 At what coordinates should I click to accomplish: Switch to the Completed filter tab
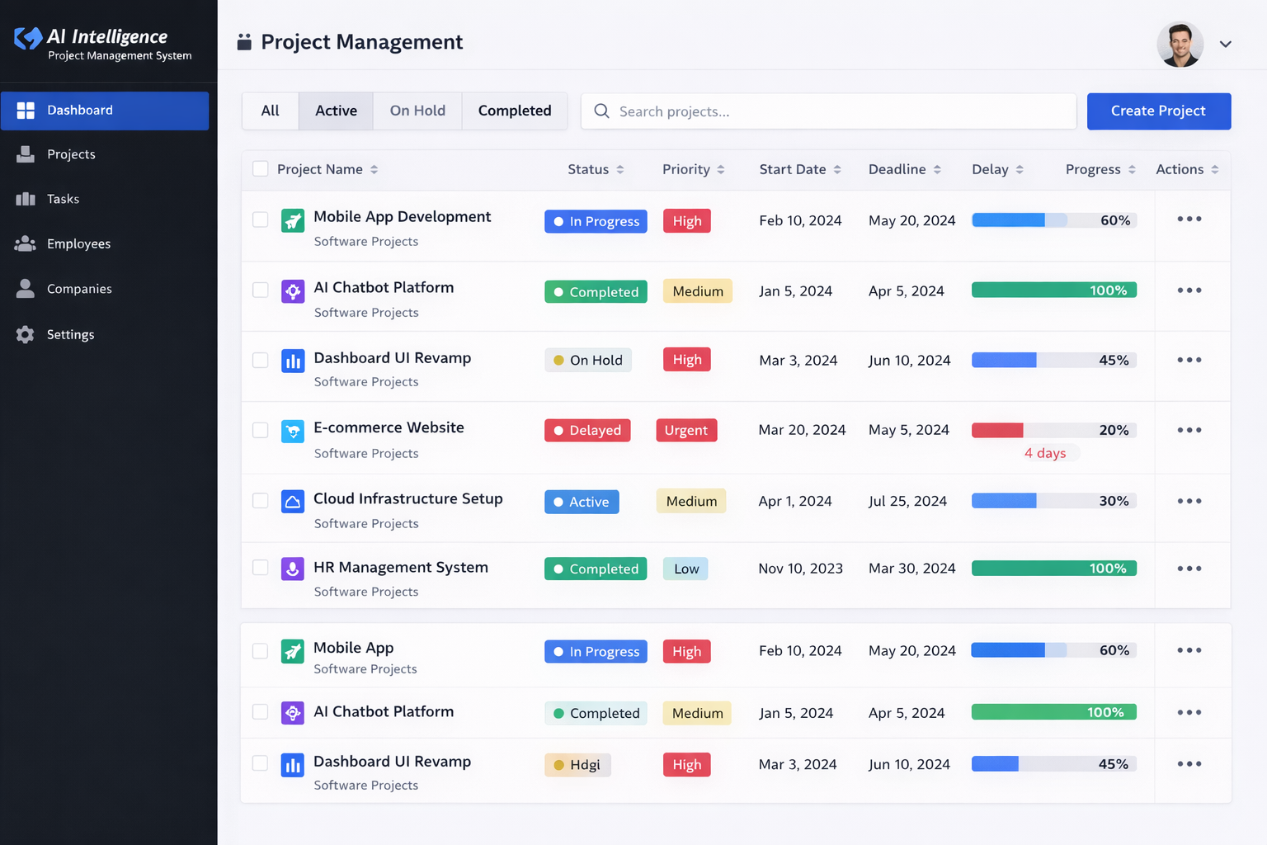click(515, 111)
